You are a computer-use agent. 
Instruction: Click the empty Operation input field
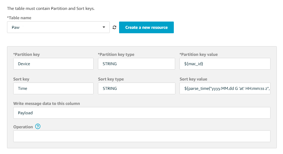(142, 136)
